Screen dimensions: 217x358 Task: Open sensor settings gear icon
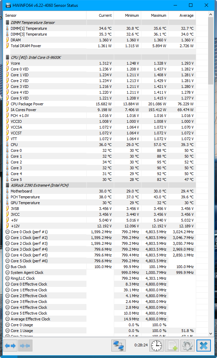point(188,346)
